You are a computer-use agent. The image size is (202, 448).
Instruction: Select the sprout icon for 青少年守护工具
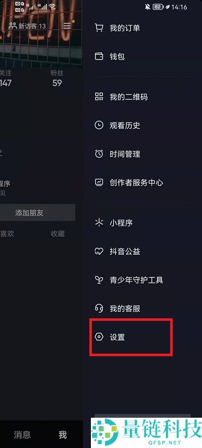pyautogui.click(x=99, y=280)
